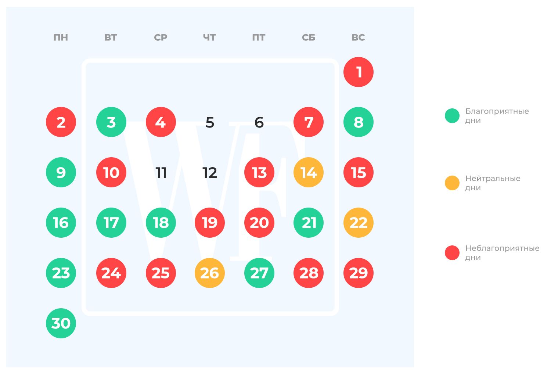The width and height of the screenshot is (551, 374).
Task: Click the green day 8 circle
Action: [359, 122]
